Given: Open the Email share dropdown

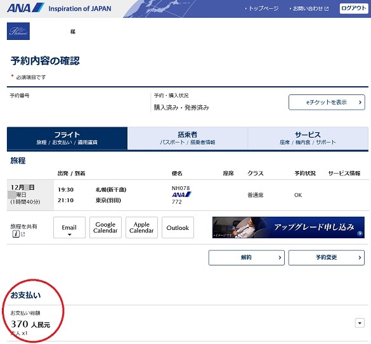Looking at the screenshot, I should click(x=69, y=227).
